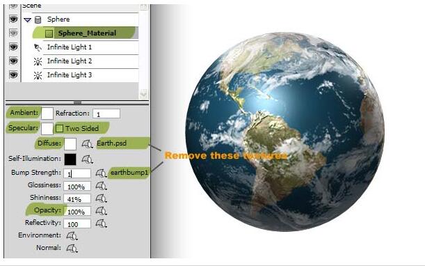Open the Reflectivity texture menu icon
Viewport: 425px width, 266px height.
tap(101, 224)
